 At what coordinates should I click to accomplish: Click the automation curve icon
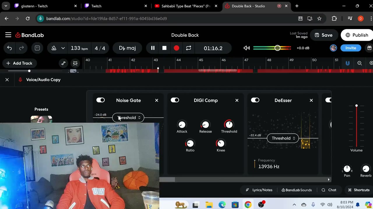(x=64, y=63)
